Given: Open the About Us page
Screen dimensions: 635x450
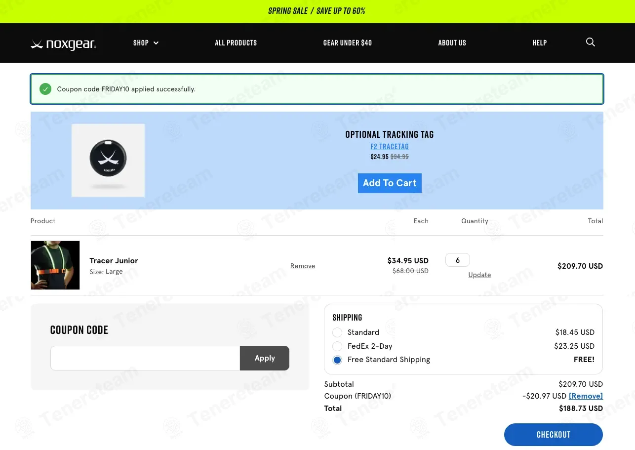Looking at the screenshot, I should [x=452, y=43].
